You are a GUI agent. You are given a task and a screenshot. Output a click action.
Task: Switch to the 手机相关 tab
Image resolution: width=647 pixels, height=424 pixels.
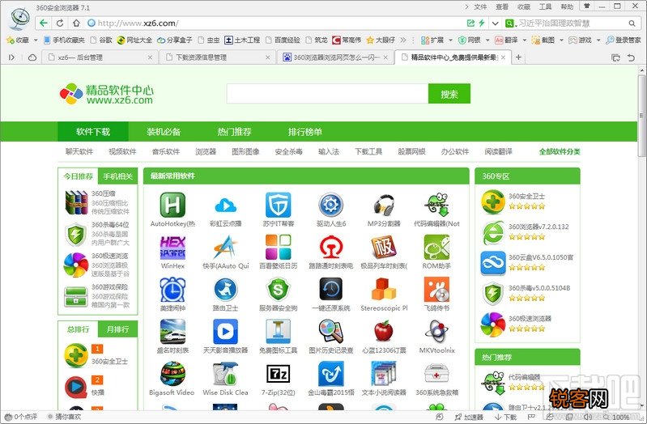(118, 176)
